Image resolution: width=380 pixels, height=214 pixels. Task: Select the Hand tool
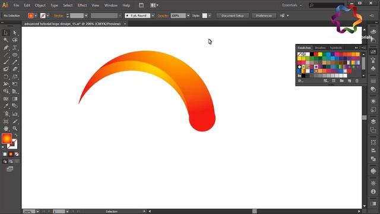6,128
